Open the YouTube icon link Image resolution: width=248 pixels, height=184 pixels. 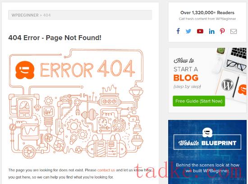pos(200,31)
